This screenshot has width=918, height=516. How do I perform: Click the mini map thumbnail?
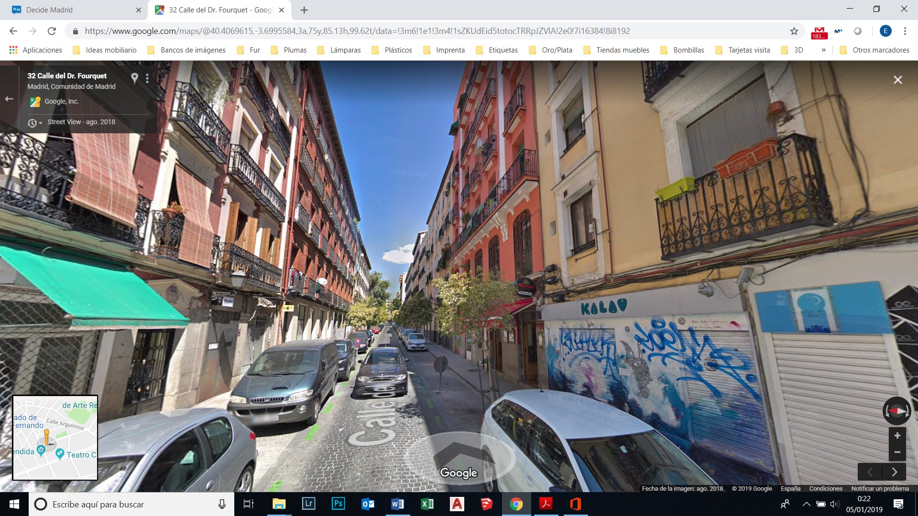coord(55,437)
